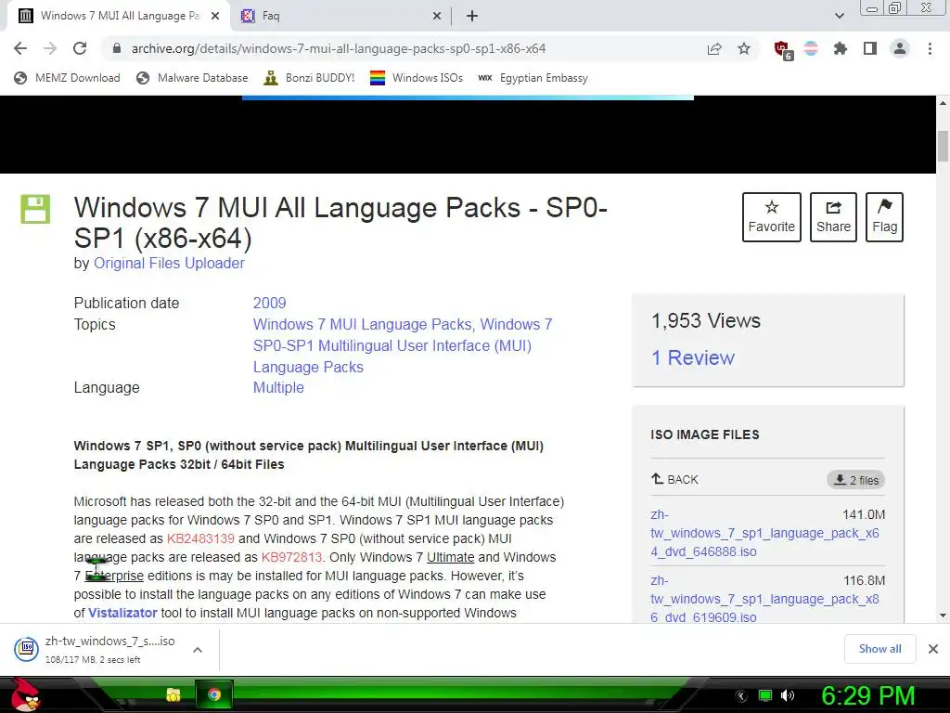Open the Windows ISOs bookmark

[x=417, y=78]
